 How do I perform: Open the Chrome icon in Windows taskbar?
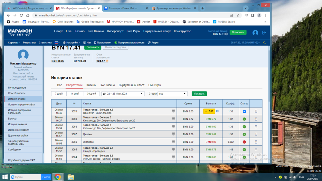point(58,177)
